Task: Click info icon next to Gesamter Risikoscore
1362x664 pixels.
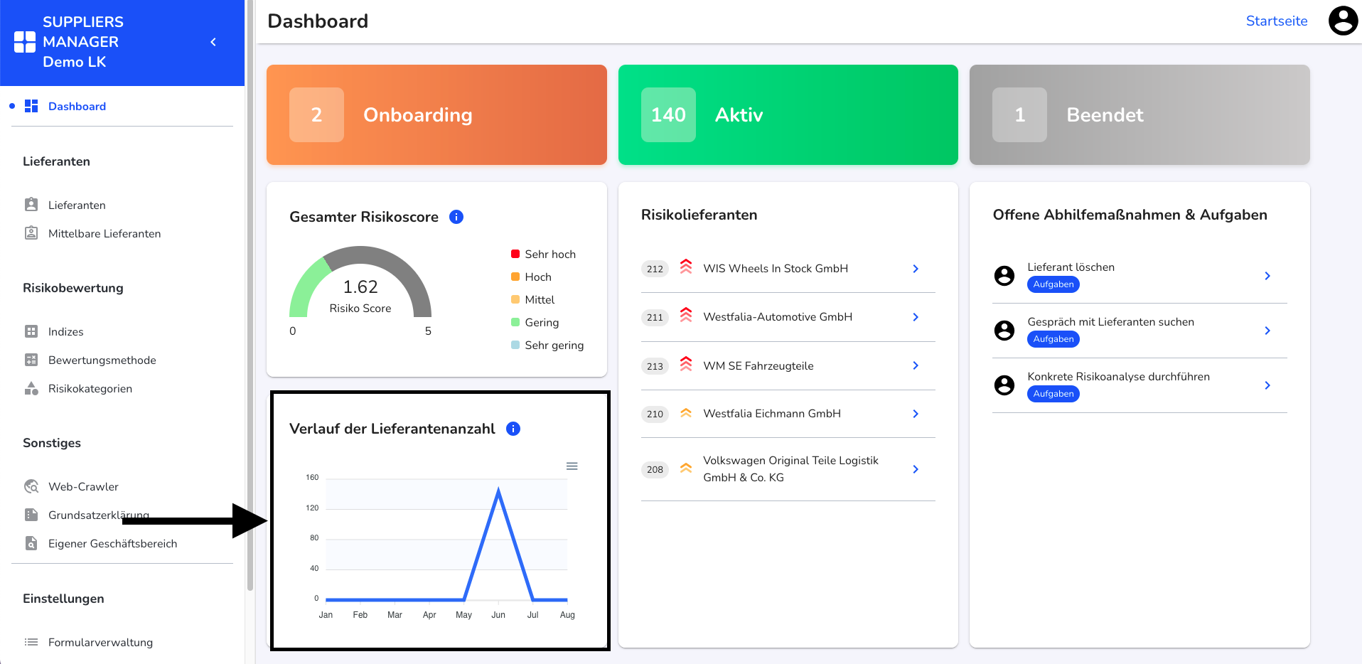Action: pos(456,217)
